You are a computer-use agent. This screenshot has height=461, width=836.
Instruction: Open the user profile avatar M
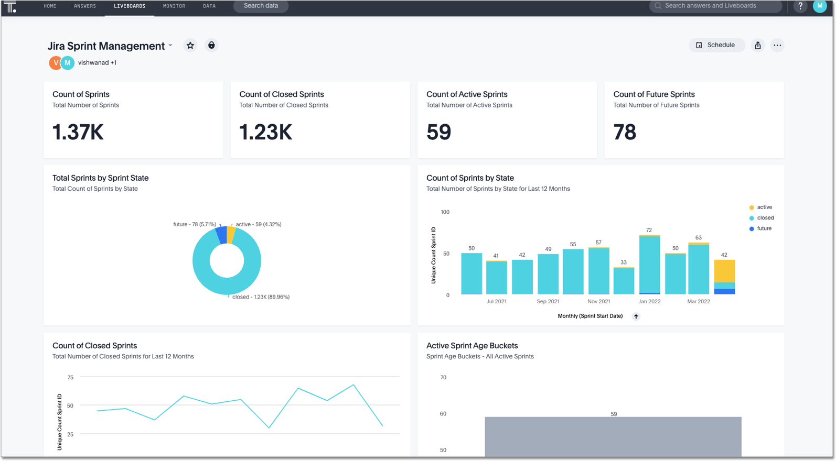tap(820, 6)
